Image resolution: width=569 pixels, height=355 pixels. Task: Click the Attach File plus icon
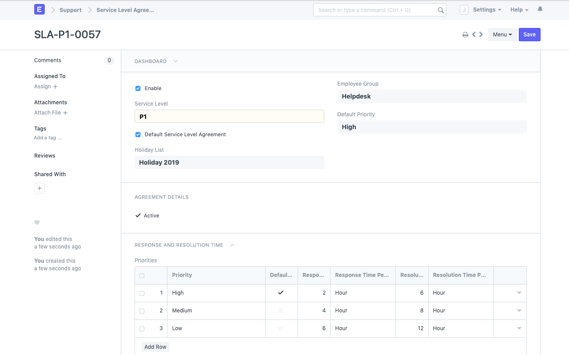click(x=65, y=113)
